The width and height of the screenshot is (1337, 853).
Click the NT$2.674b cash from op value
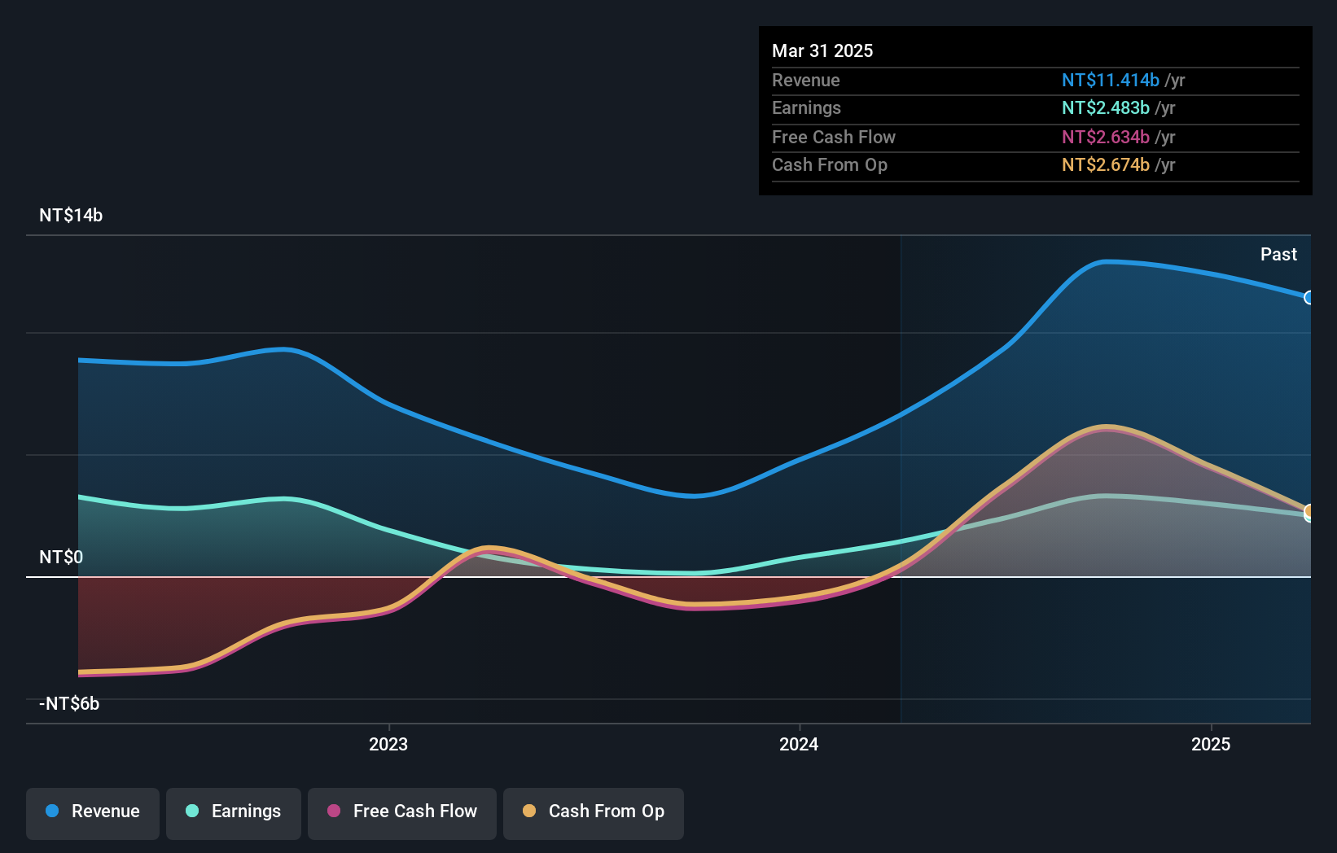(x=1106, y=164)
